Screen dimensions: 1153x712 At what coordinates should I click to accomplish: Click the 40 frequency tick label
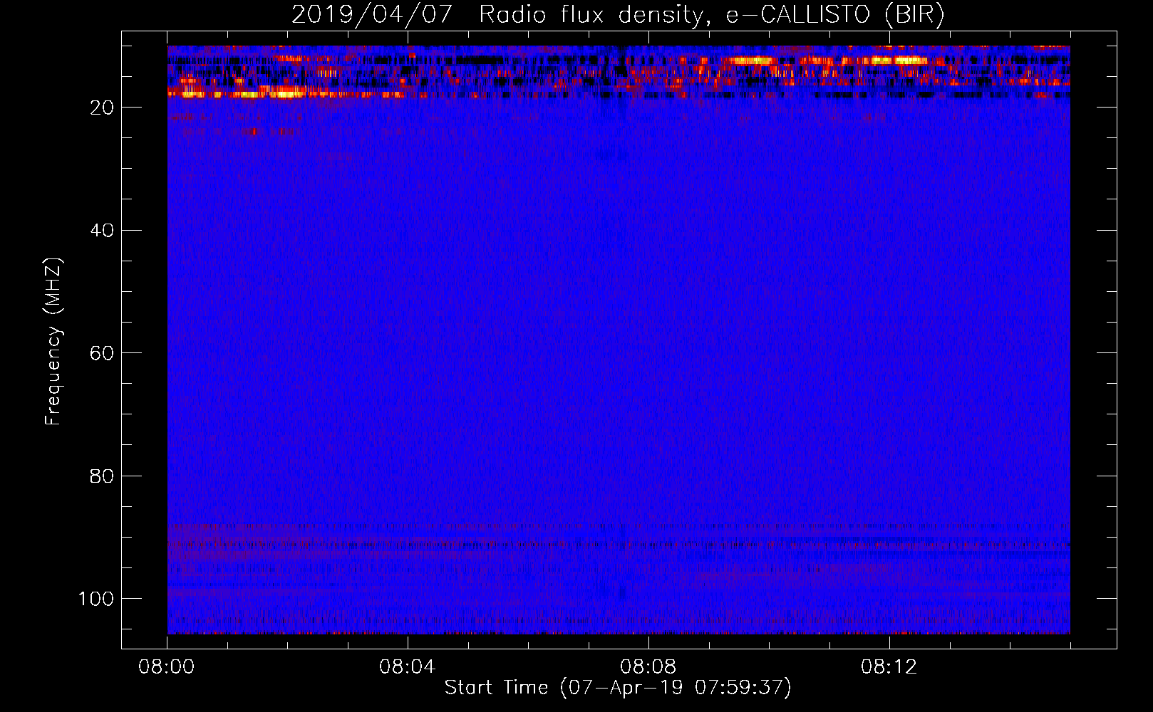point(103,230)
